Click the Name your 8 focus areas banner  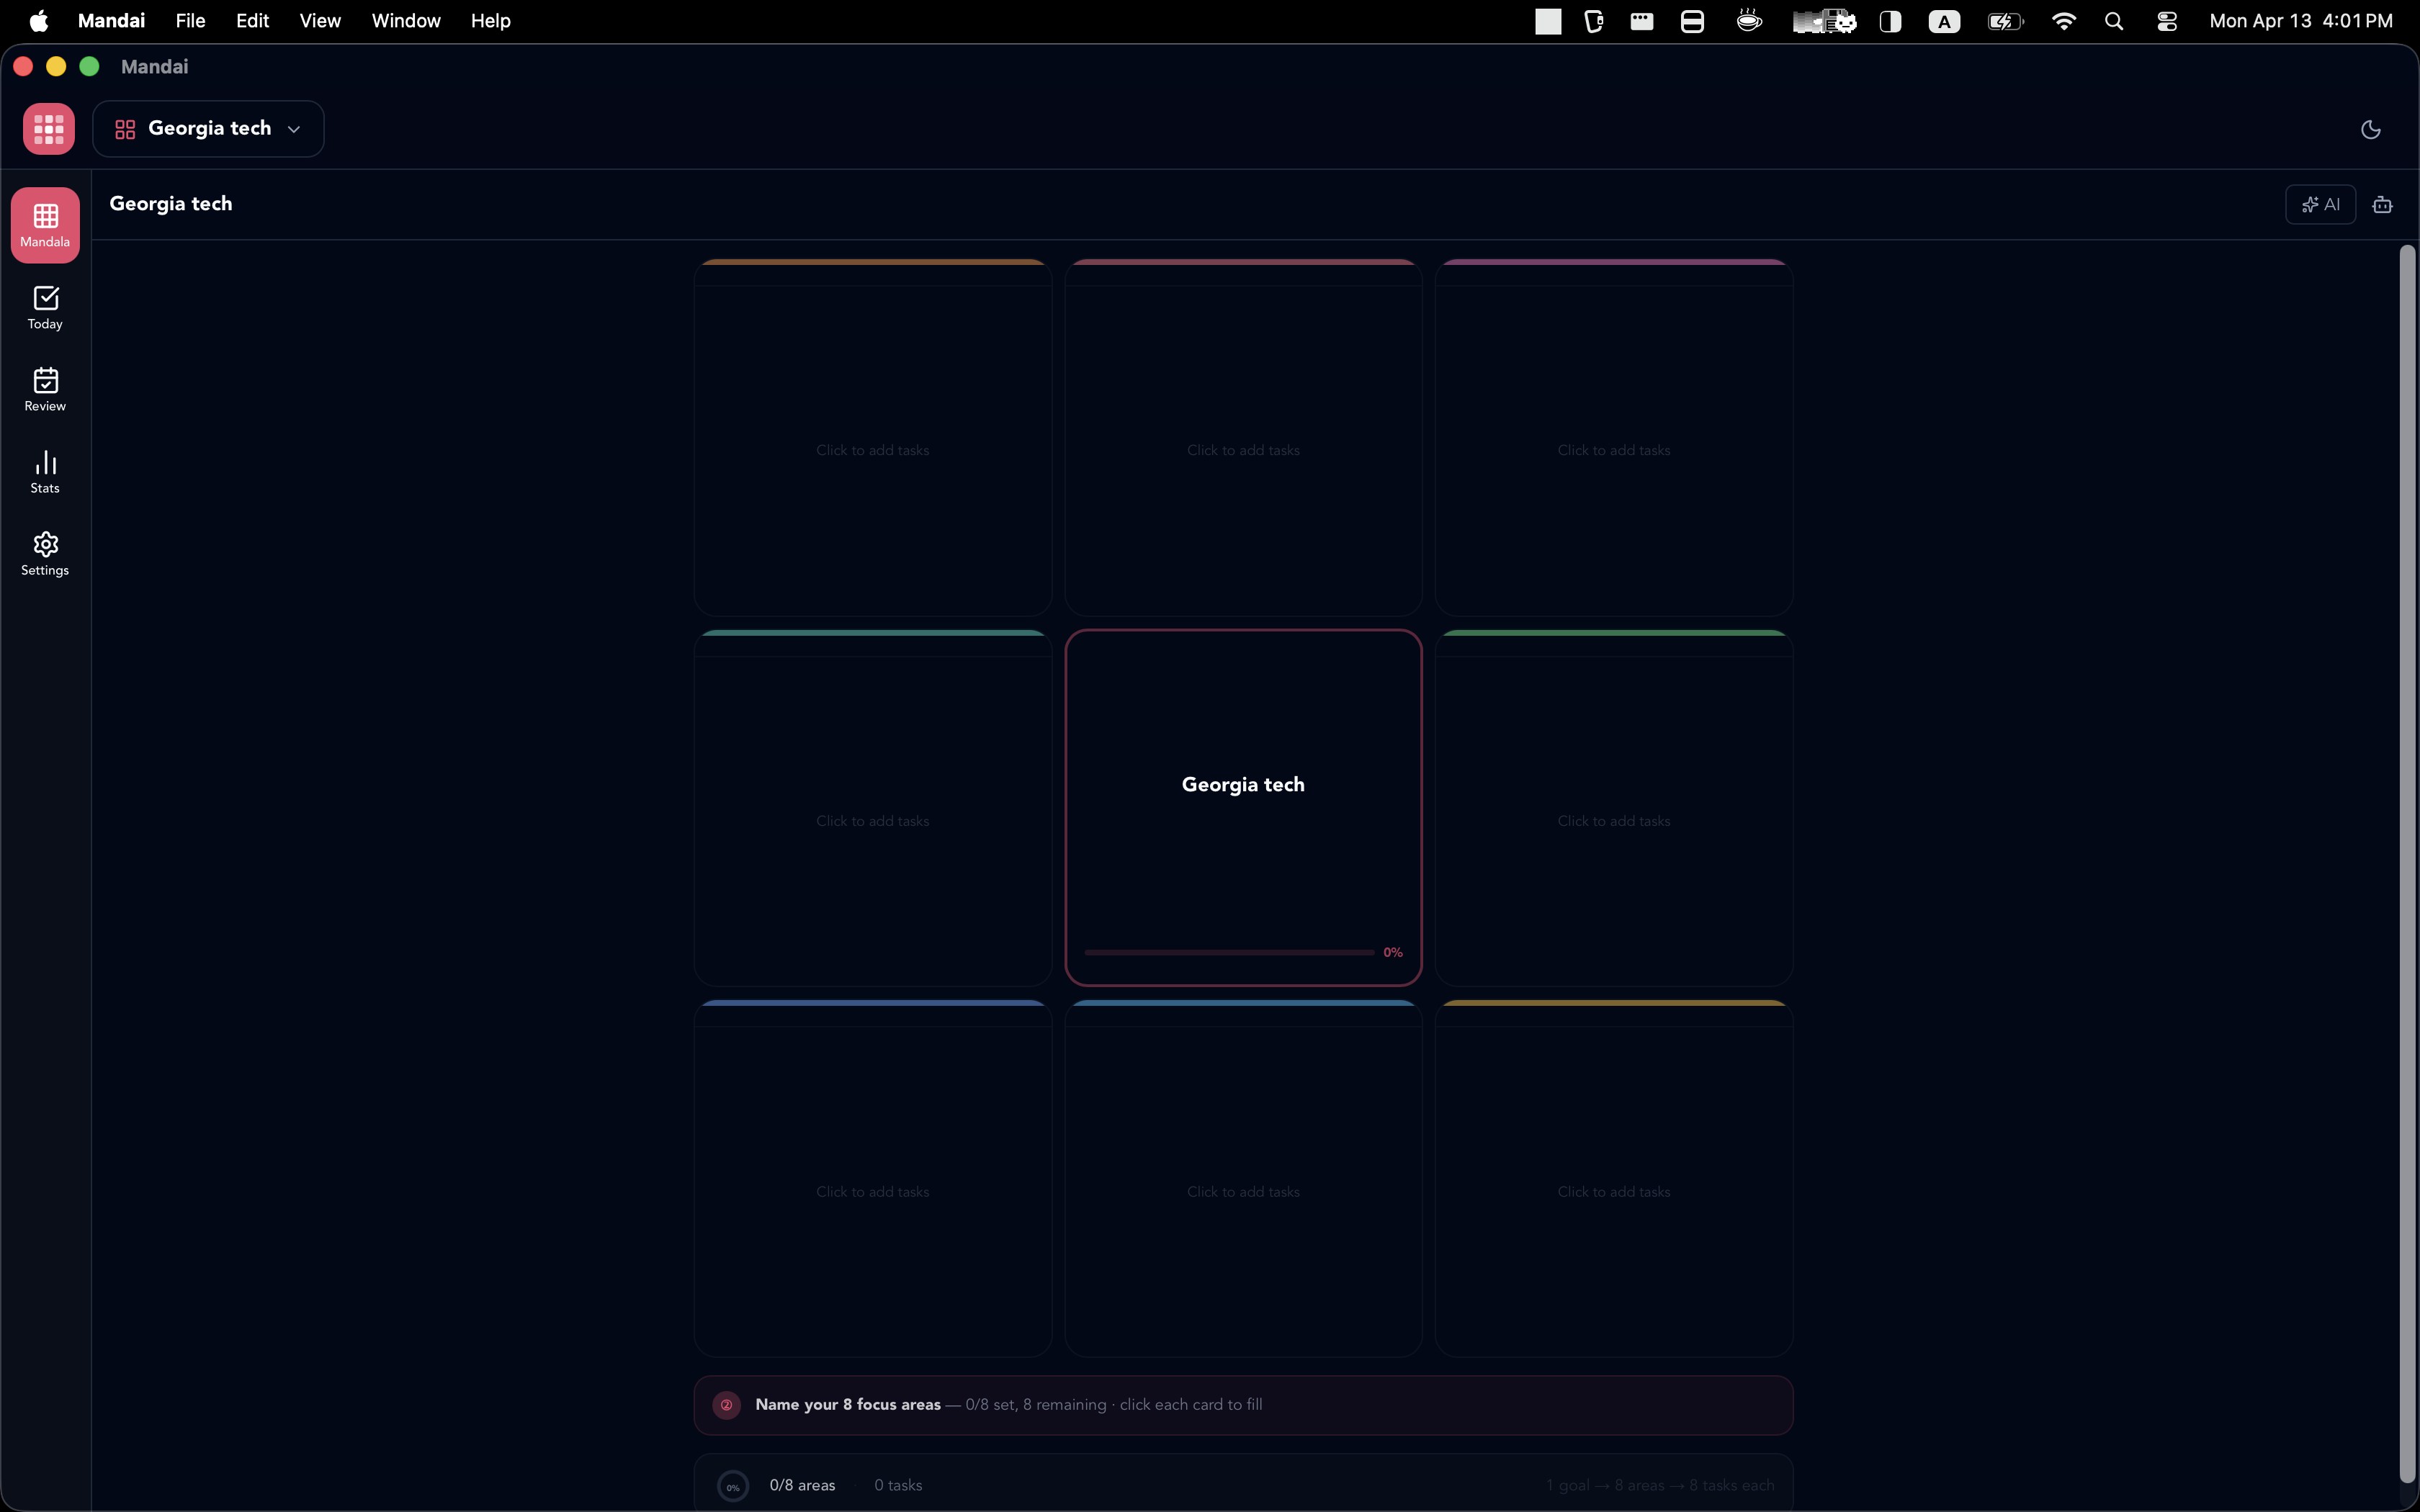[1242, 1404]
